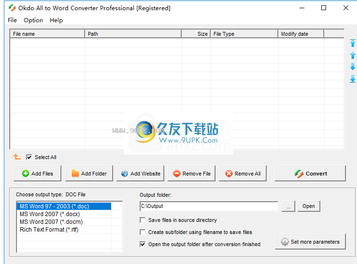Select MS Word 2007 (*.docm) output
Image resolution: width=357 pixels, height=264 pixels.
click(64, 222)
